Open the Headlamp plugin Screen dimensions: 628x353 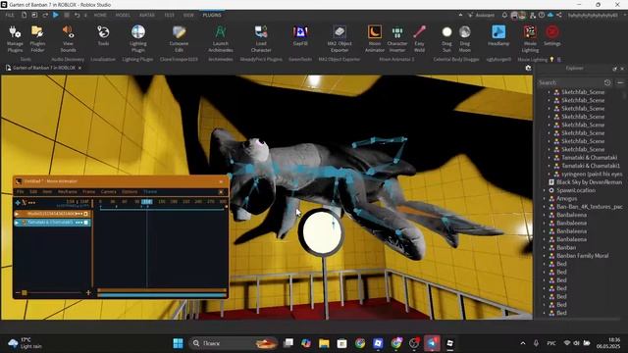pyautogui.click(x=498, y=35)
